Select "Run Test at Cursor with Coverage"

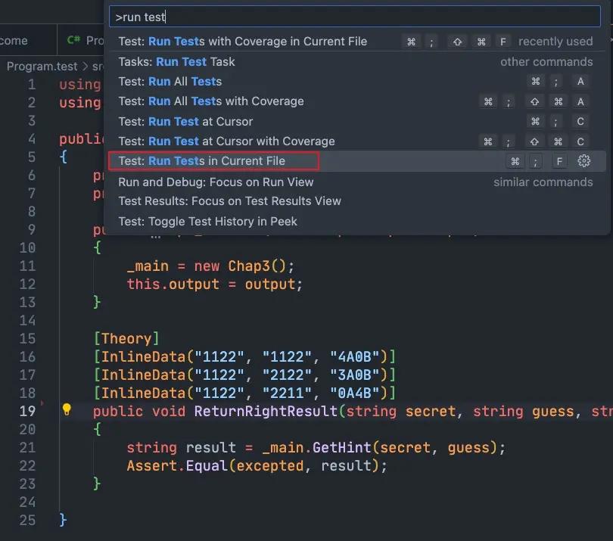[226, 141]
